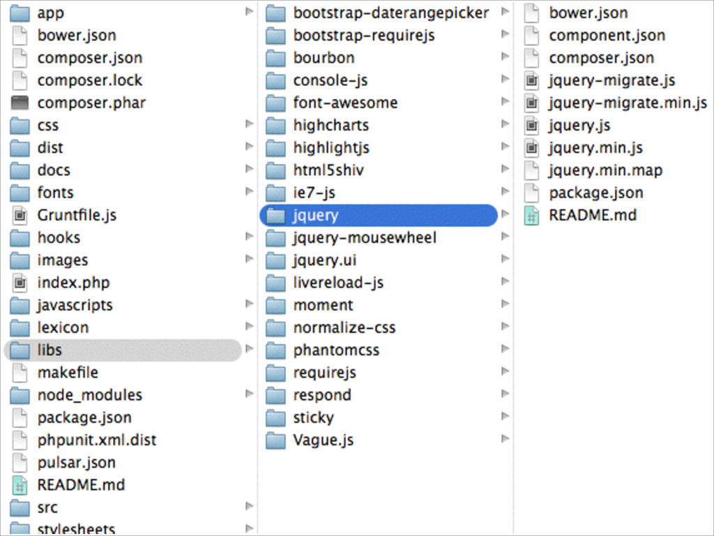Select the makefile file name

point(68,373)
